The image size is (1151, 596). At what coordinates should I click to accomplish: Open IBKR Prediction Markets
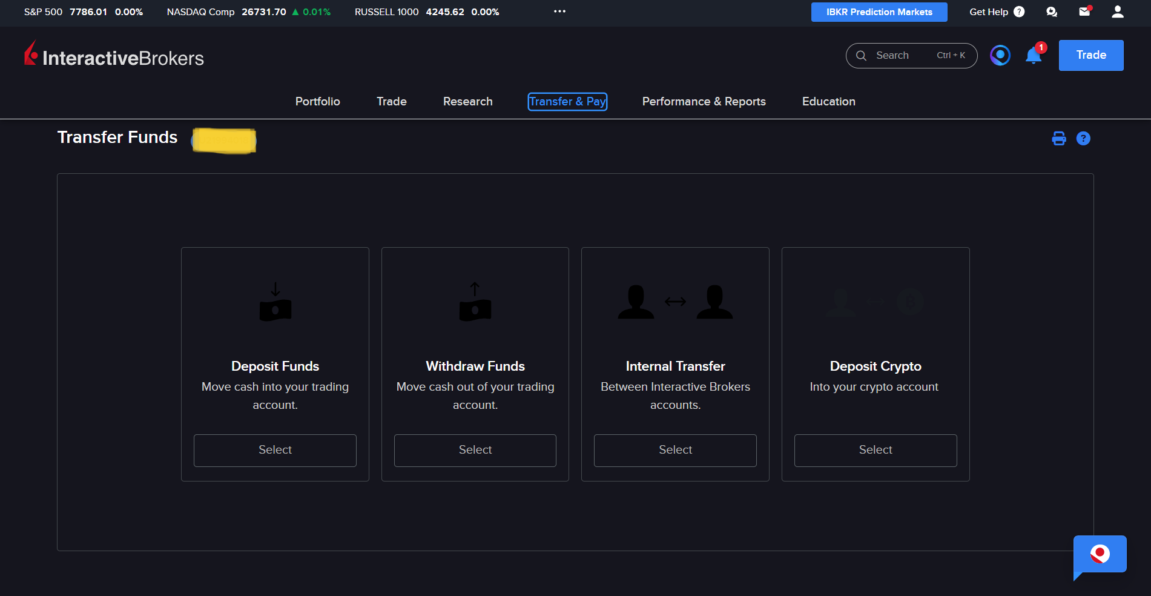879,12
